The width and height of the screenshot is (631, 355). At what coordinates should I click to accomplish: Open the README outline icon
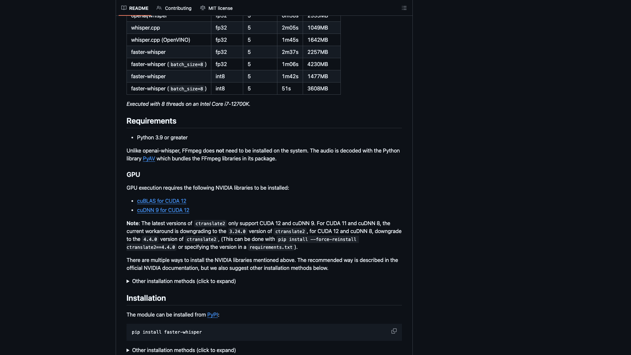(404, 8)
